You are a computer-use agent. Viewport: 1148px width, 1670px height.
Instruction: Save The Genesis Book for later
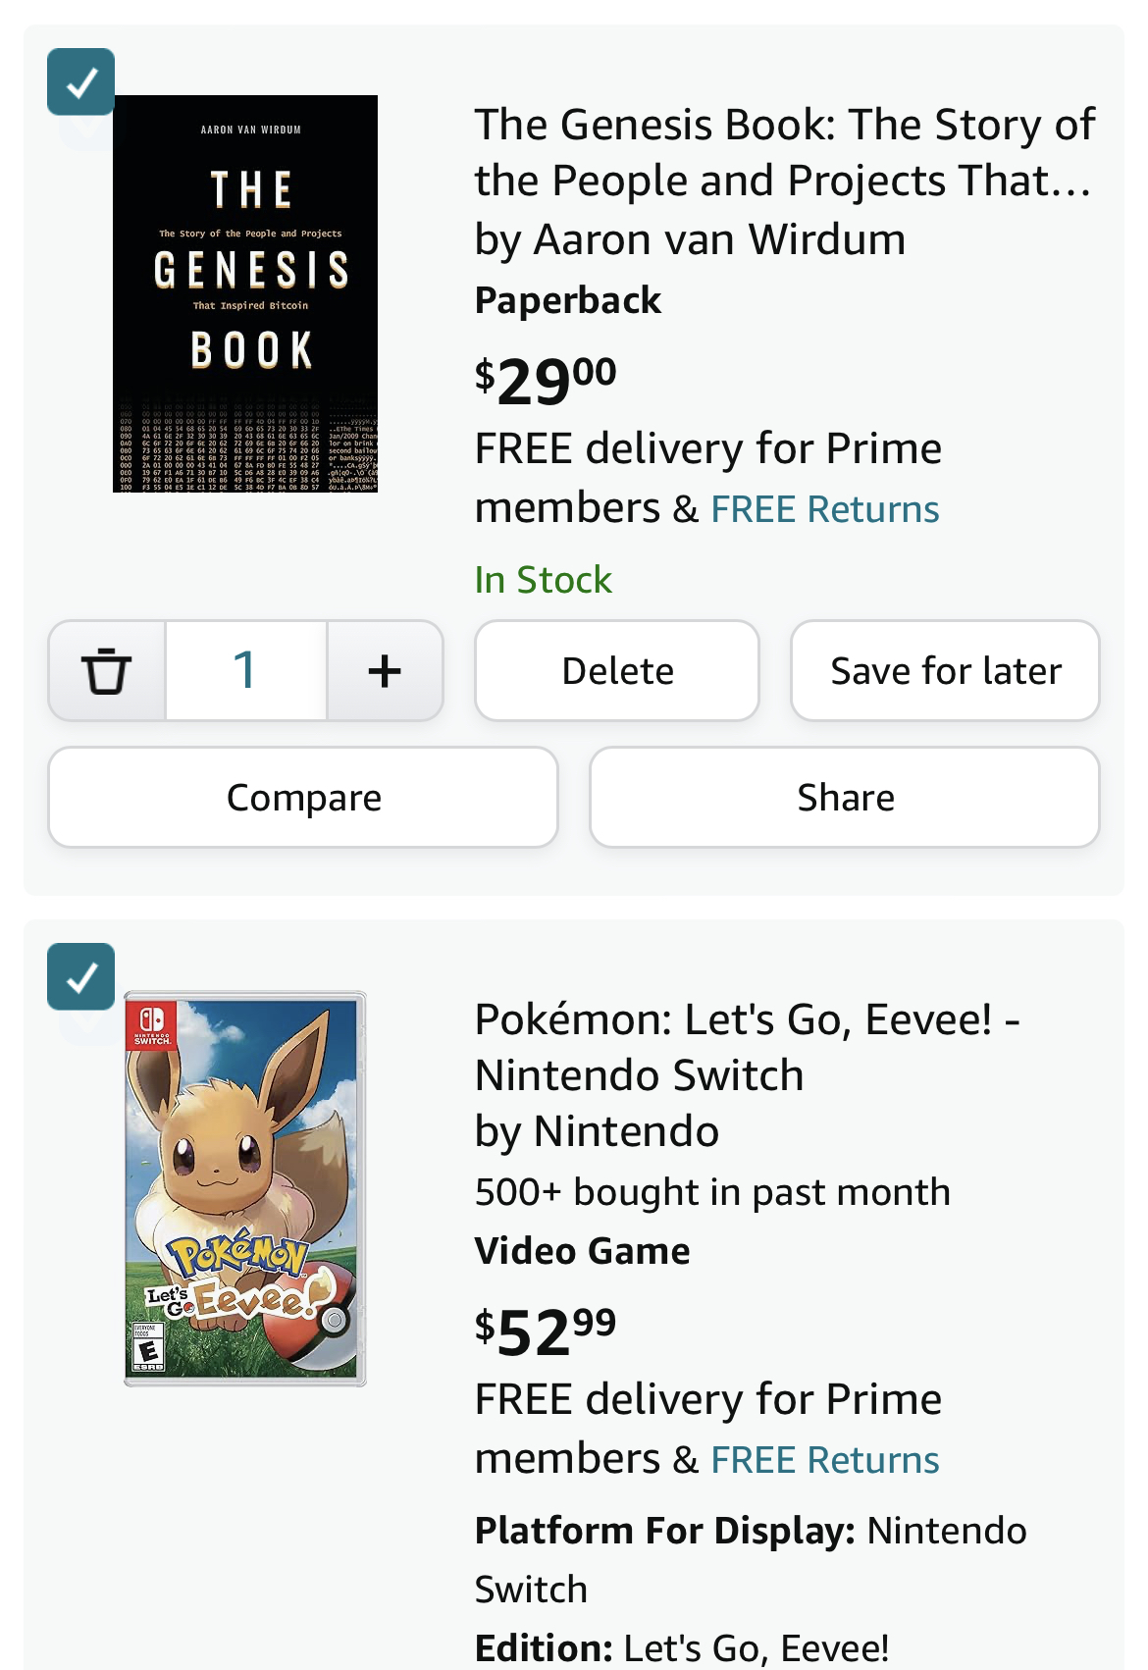[945, 671]
